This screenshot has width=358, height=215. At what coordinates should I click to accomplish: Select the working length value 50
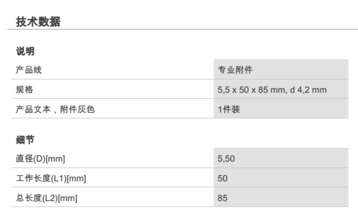pos(222,179)
